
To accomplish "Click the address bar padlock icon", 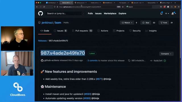I will [x=57, y=7].
